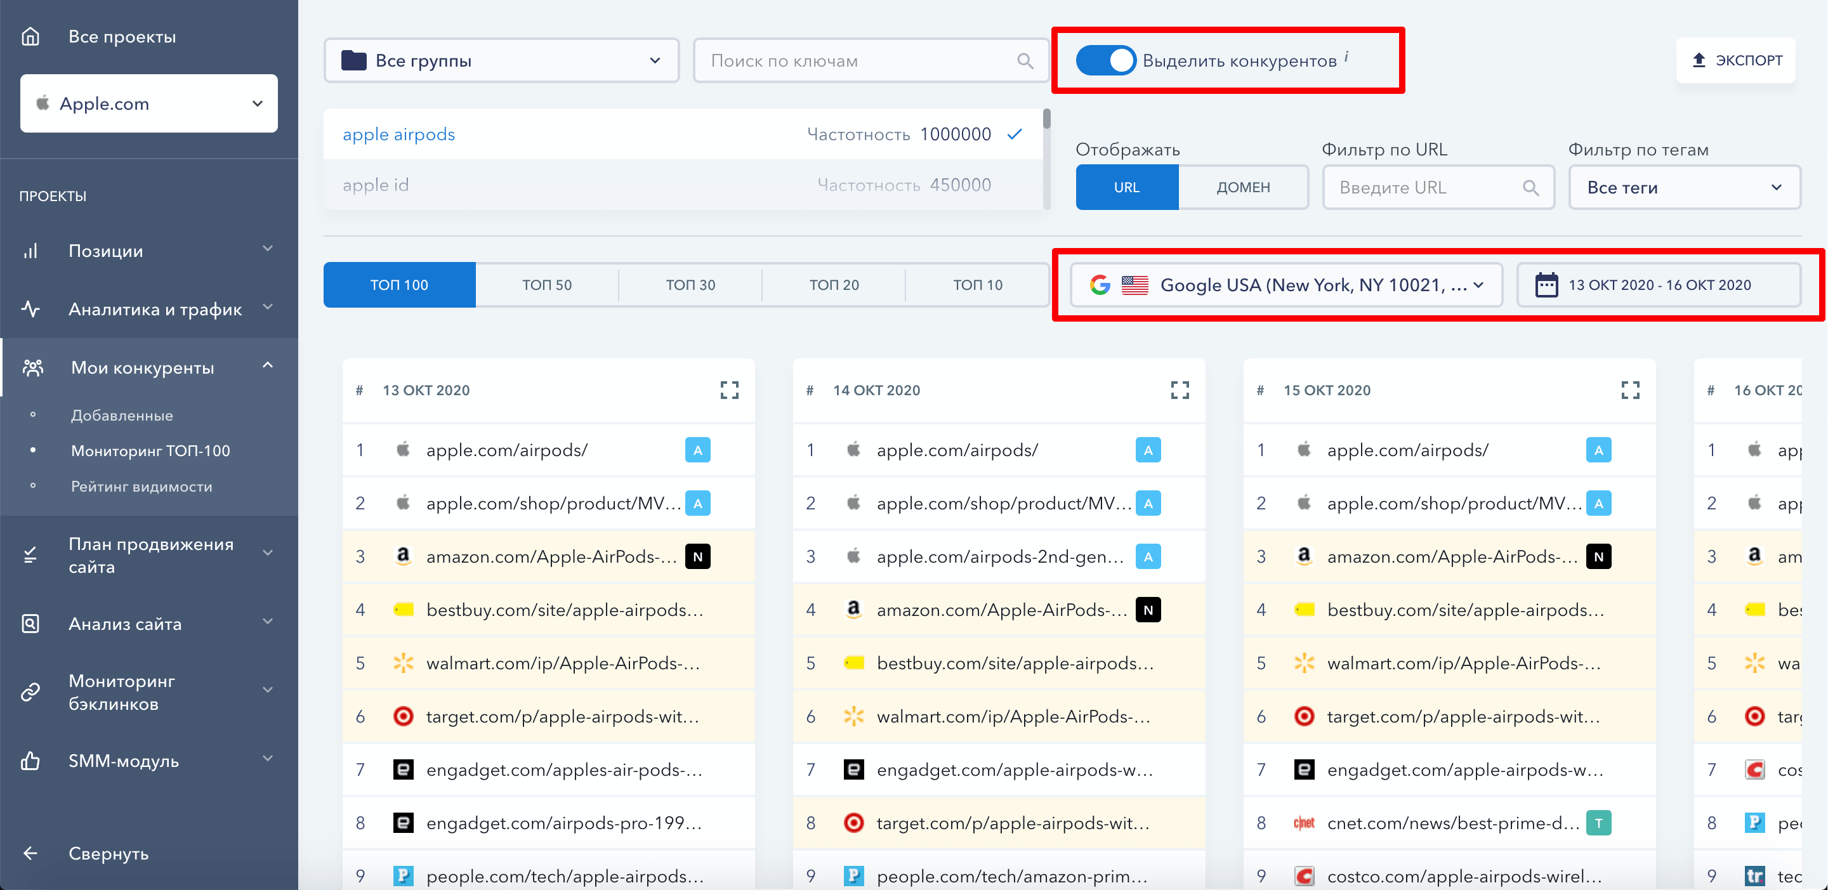
Task: Click the Google logo in search engine selector
Action: pyautogui.click(x=1100, y=285)
